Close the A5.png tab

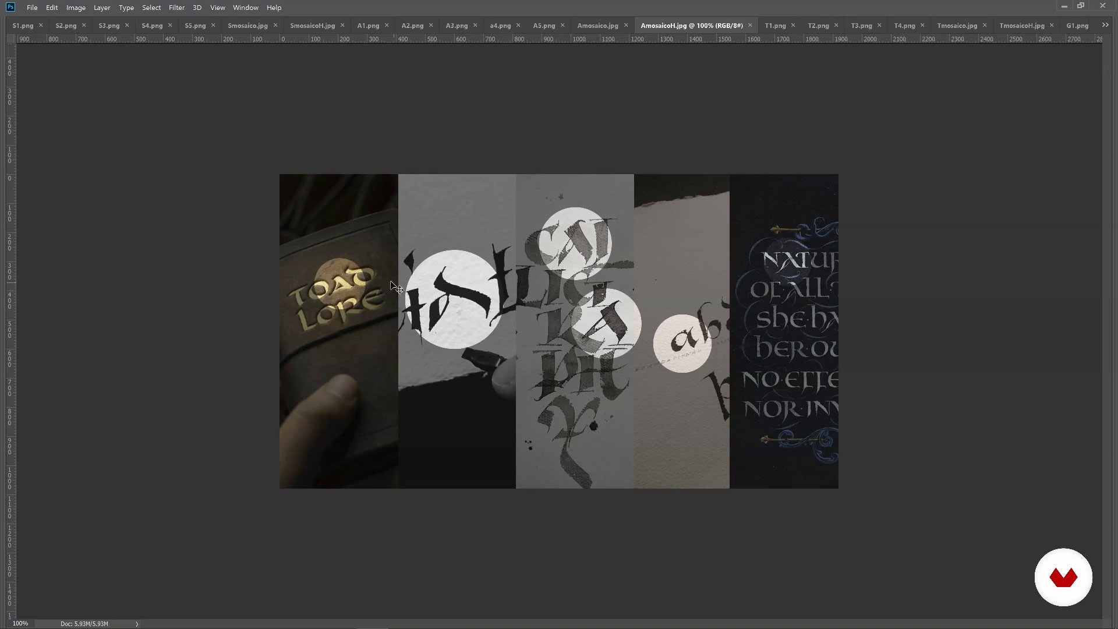[x=562, y=25]
